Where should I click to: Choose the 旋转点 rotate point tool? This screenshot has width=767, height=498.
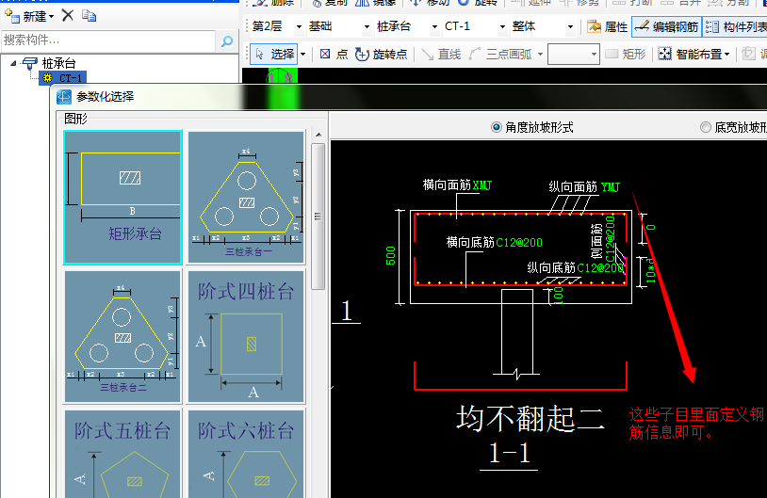[x=381, y=55]
